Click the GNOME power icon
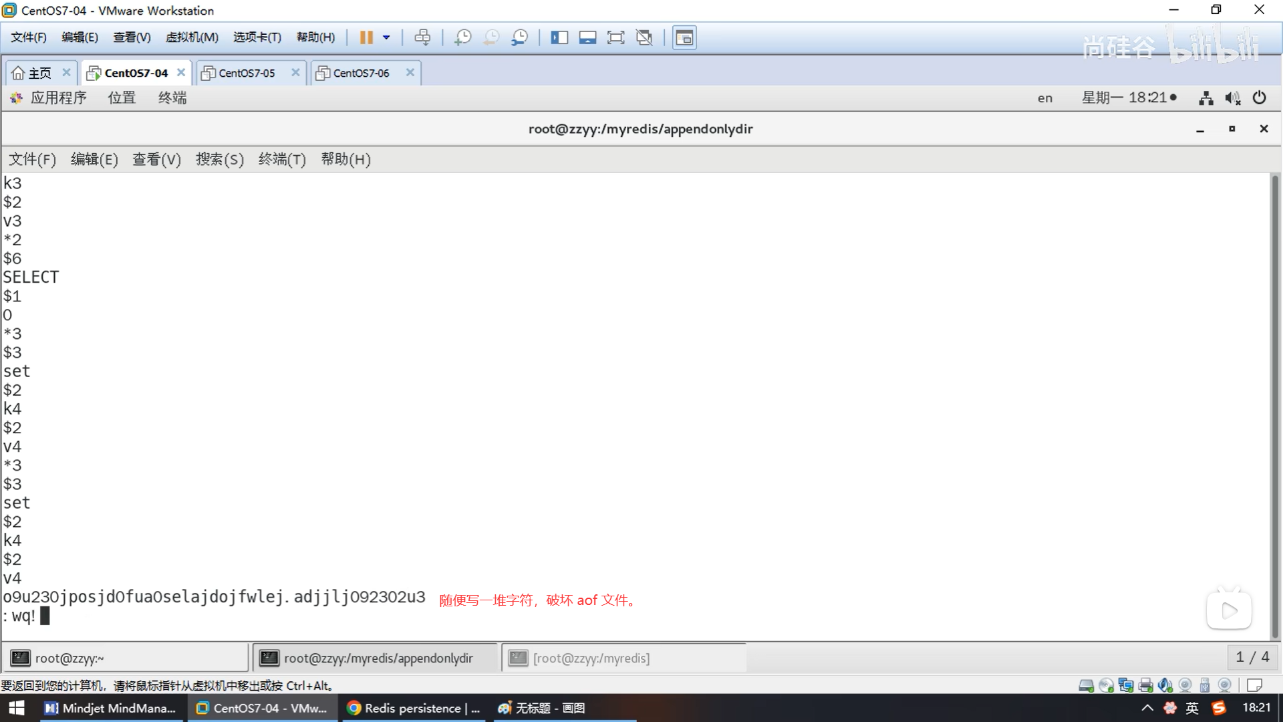This screenshot has width=1283, height=722. coord(1259,98)
